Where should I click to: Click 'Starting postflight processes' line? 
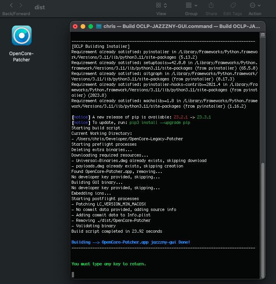coord(105,199)
